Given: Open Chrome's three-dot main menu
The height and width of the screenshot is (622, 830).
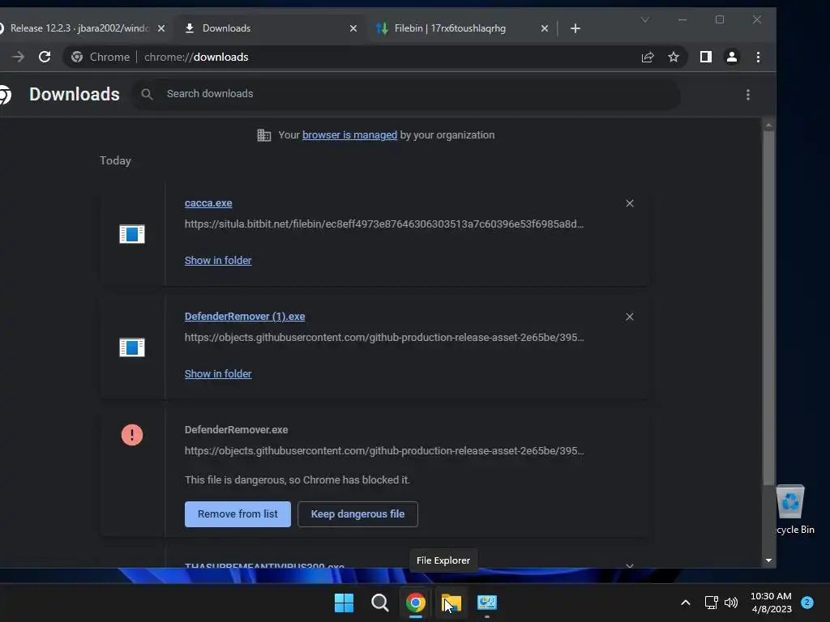Looking at the screenshot, I should (x=758, y=58).
